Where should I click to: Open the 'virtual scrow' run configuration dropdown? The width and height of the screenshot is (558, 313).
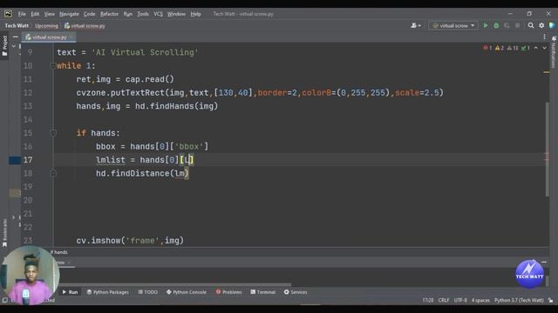[453, 25]
